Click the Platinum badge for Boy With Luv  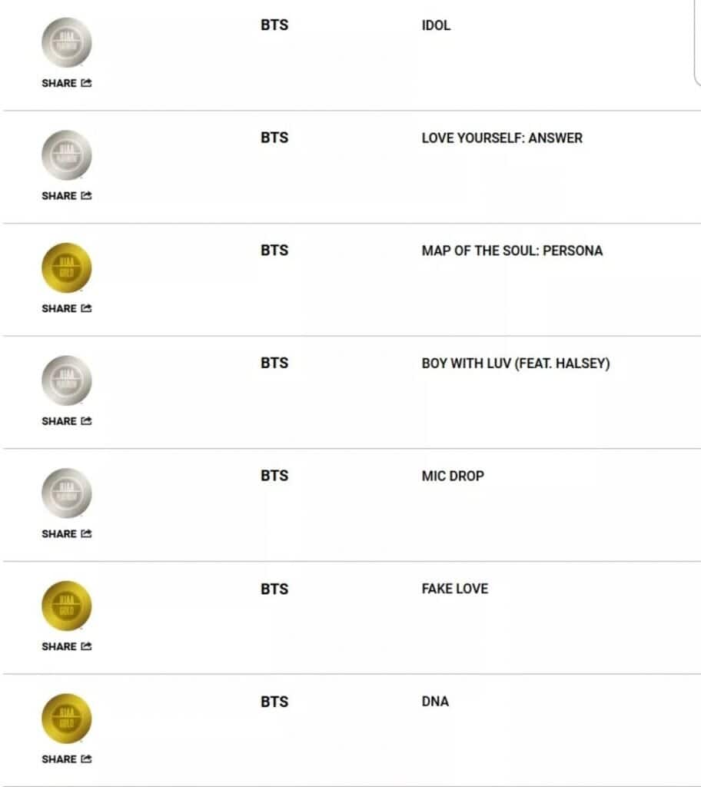pos(66,380)
